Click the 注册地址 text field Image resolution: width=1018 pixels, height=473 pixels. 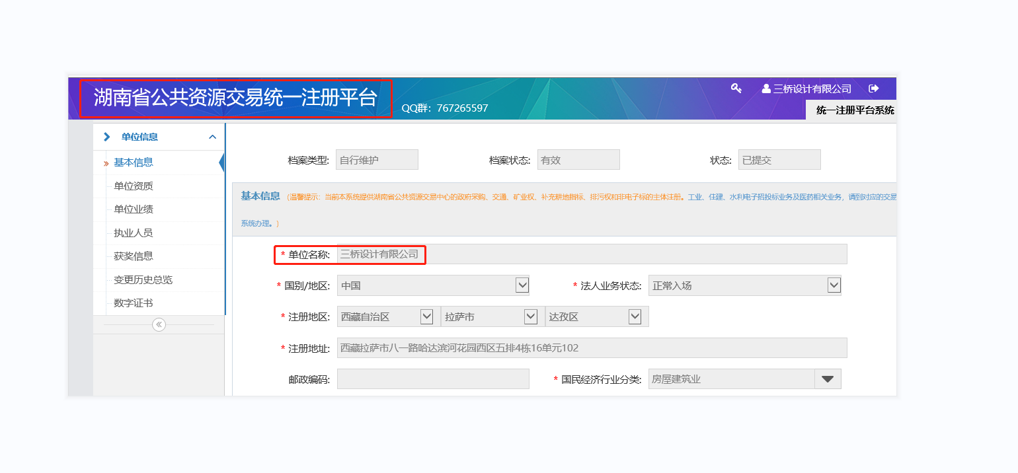pos(592,348)
